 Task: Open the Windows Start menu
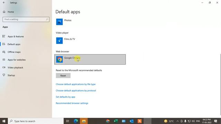(4, 121)
